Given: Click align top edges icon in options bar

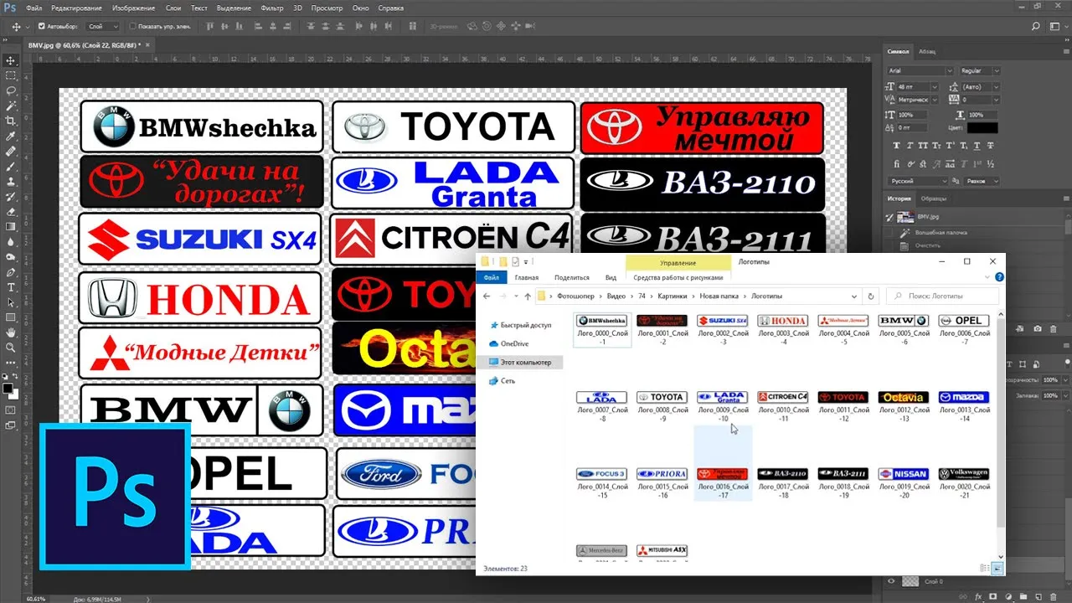Looking at the screenshot, I should point(209,26).
